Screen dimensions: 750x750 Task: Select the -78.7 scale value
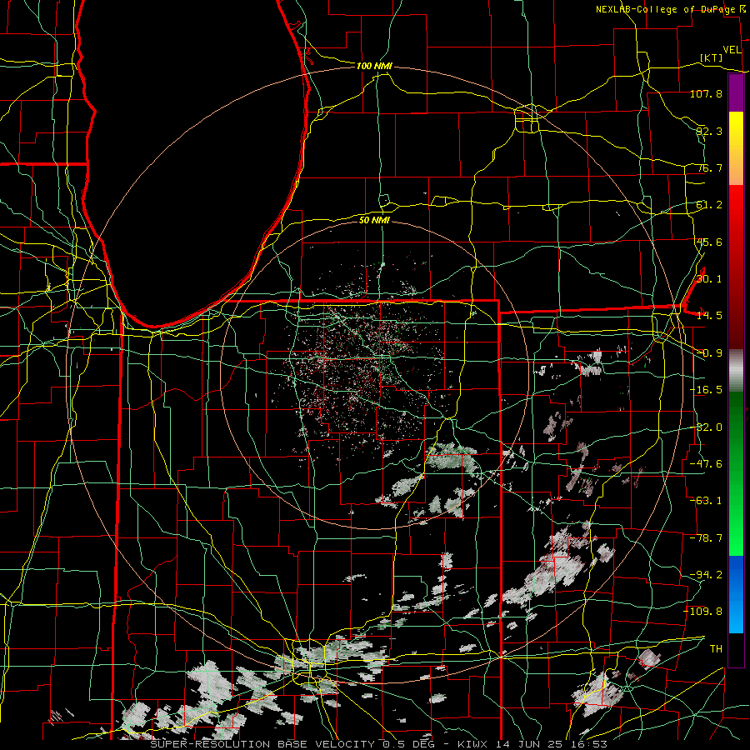click(706, 538)
